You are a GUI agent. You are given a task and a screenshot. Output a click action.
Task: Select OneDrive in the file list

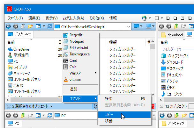pyautogui.click(x=18, y=49)
